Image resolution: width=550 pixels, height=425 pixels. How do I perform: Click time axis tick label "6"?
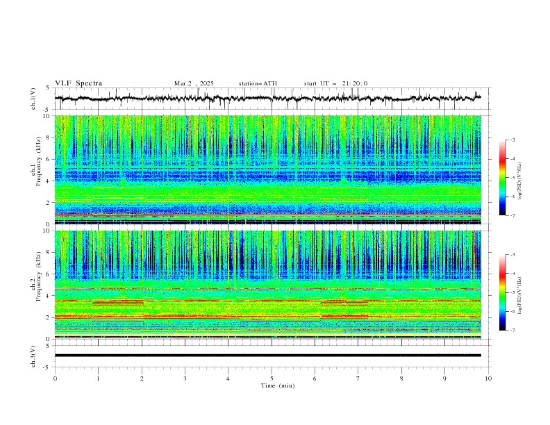click(315, 378)
